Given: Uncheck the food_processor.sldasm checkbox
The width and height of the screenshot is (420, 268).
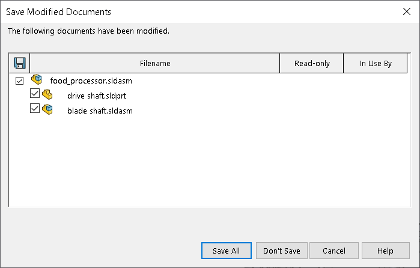Looking at the screenshot, I should pyautogui.click(x=19, y=81).
